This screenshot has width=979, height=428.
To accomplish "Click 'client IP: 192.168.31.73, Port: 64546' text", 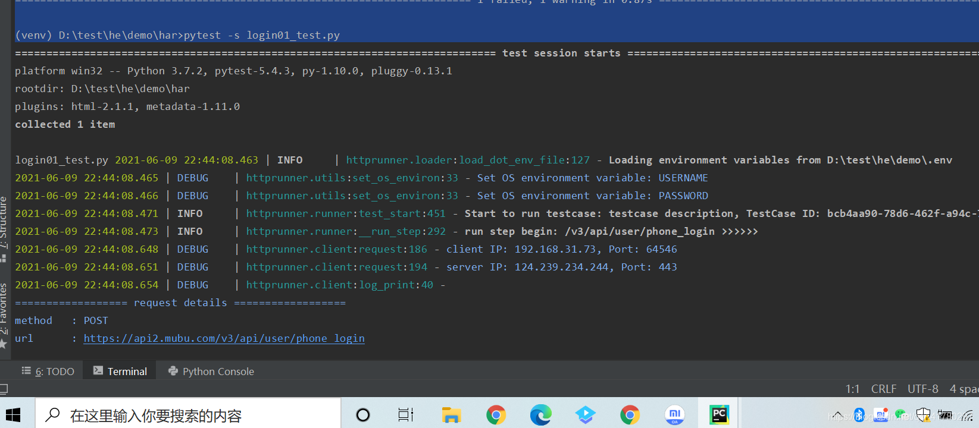I will coord(562,249).
